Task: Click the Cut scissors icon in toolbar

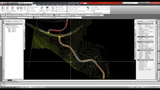Action: coord(16,15)
